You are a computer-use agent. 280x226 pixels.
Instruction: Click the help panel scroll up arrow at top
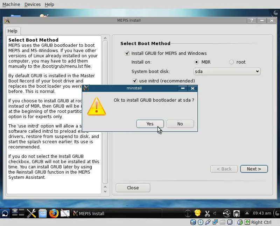105,38
